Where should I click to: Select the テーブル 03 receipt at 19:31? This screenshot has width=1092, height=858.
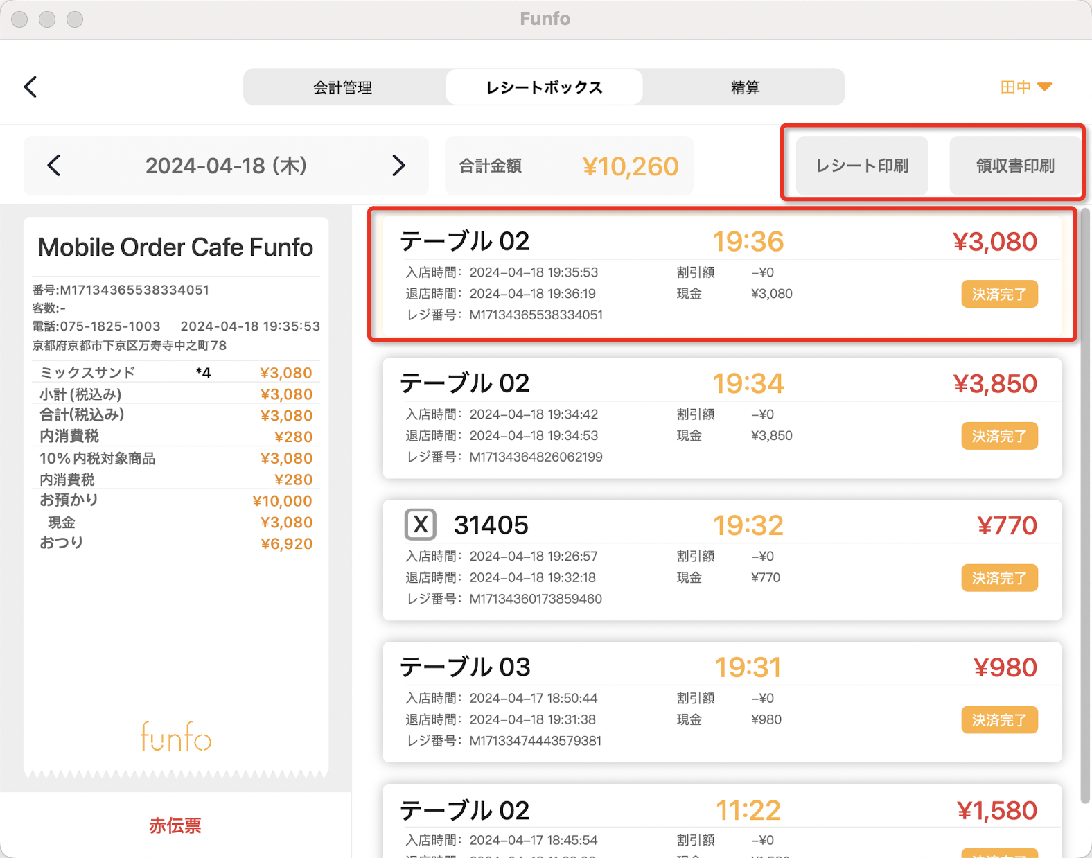pyautogui.click(x=722, y=702)
